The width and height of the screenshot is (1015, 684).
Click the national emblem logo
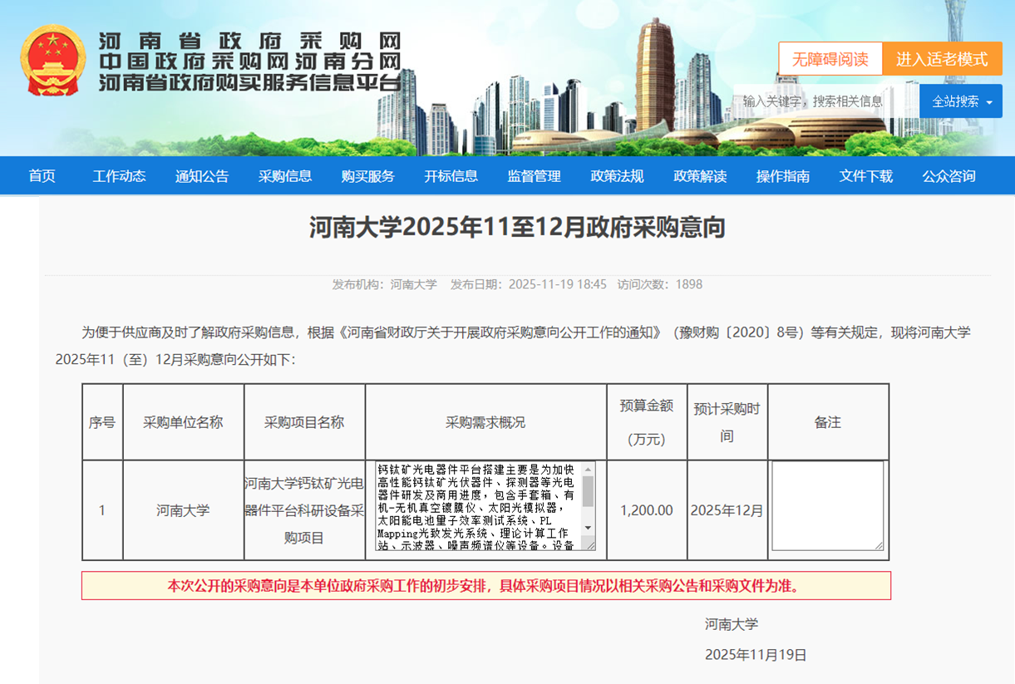tap(52, 60)
